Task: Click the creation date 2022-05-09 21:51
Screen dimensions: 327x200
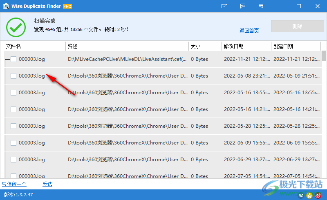Action: click(297, 76)
